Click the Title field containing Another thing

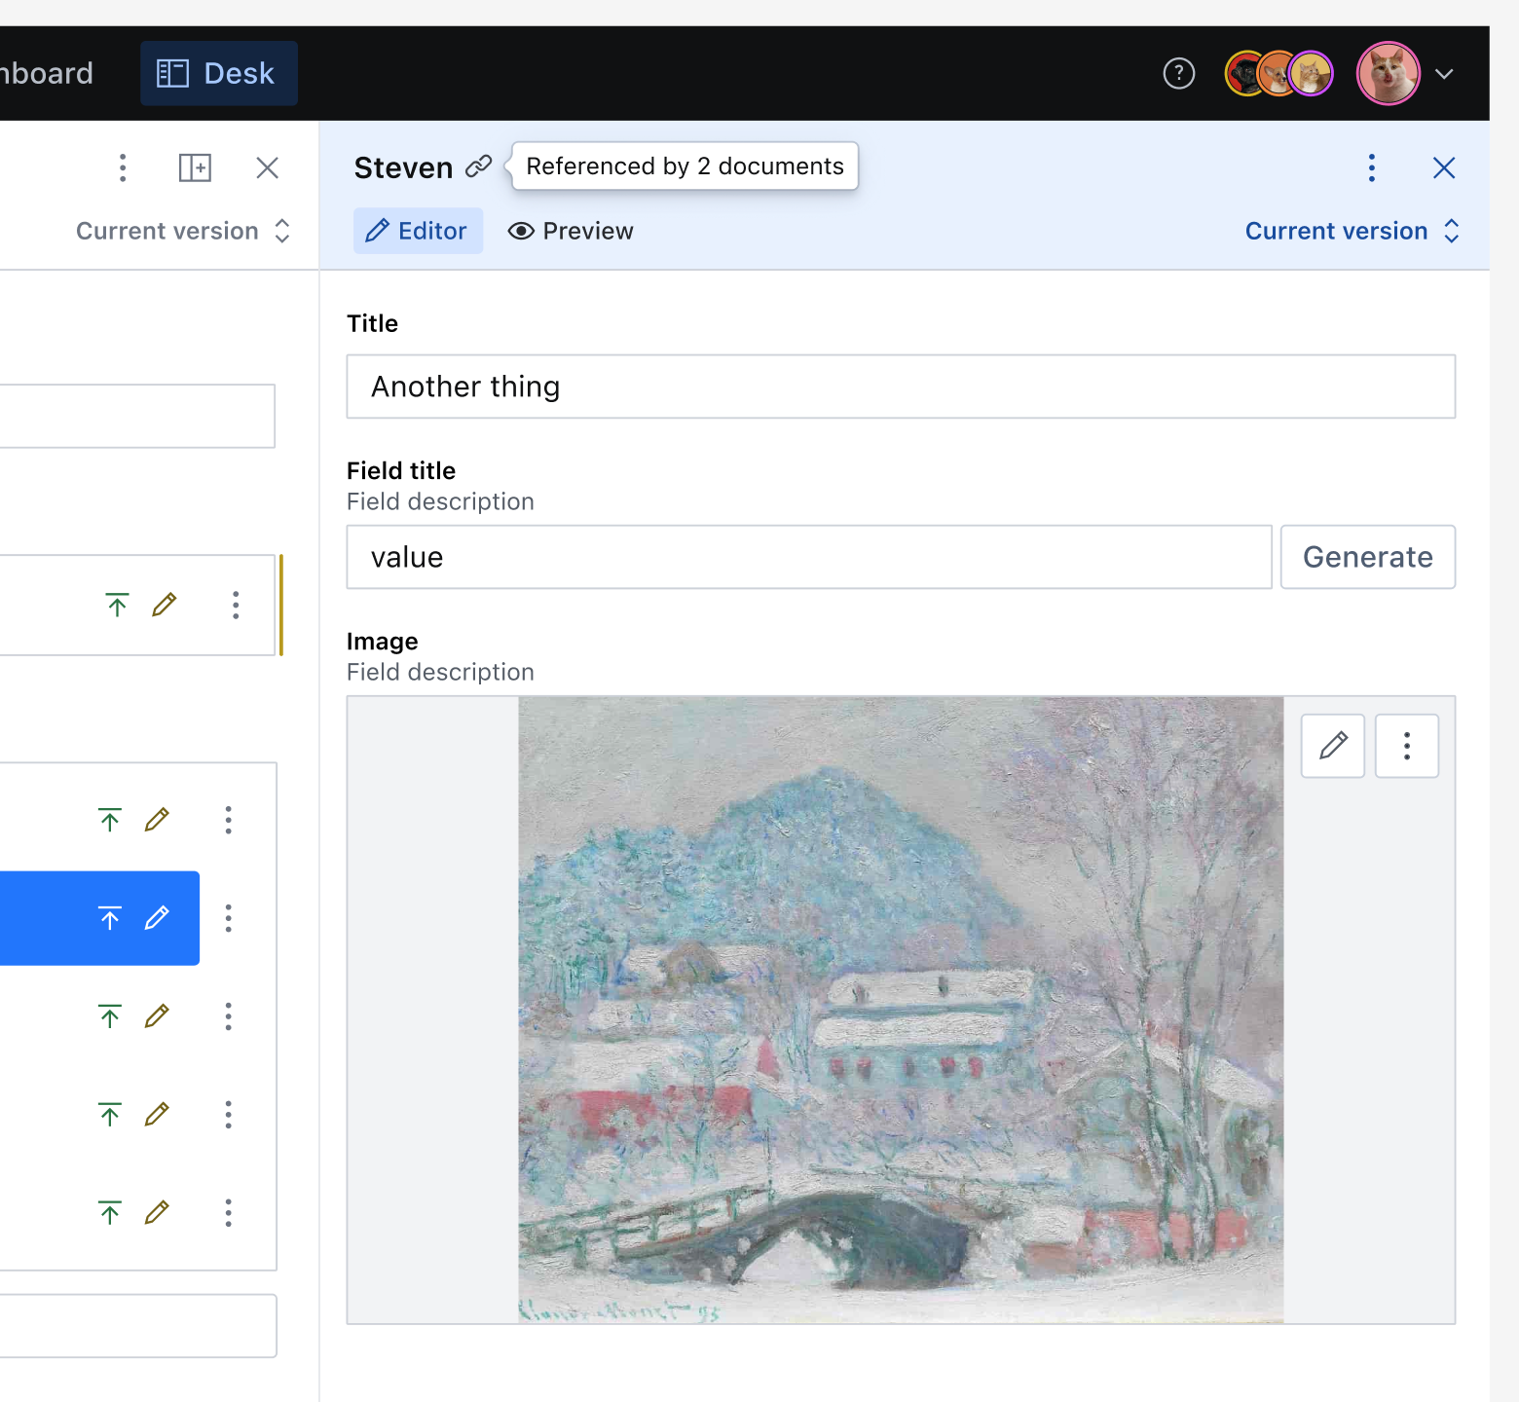coord(900,387)
